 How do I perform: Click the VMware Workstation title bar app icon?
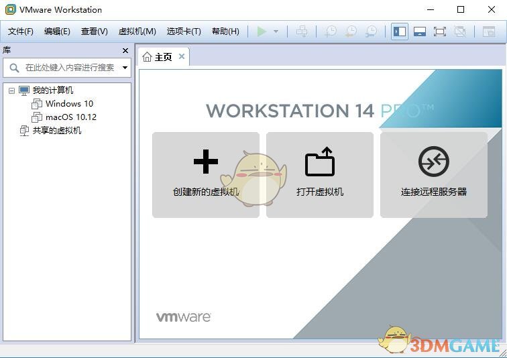point(10,9)
